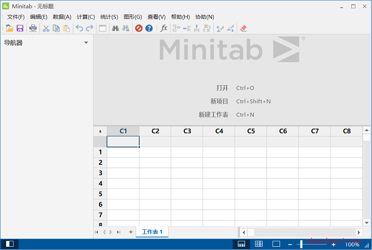The width and height of the screenshot is (372, 250).
Task: Open the 编辑(E) menu
Action: 39,17
